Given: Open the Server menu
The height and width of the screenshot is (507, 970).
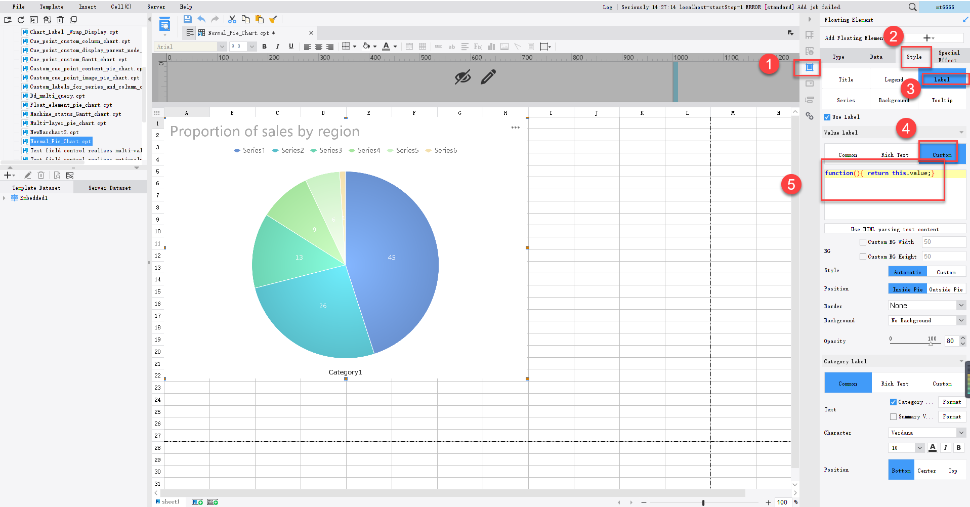Looking at the screenshot, I should pyautogui.click(x=156, y=7).
